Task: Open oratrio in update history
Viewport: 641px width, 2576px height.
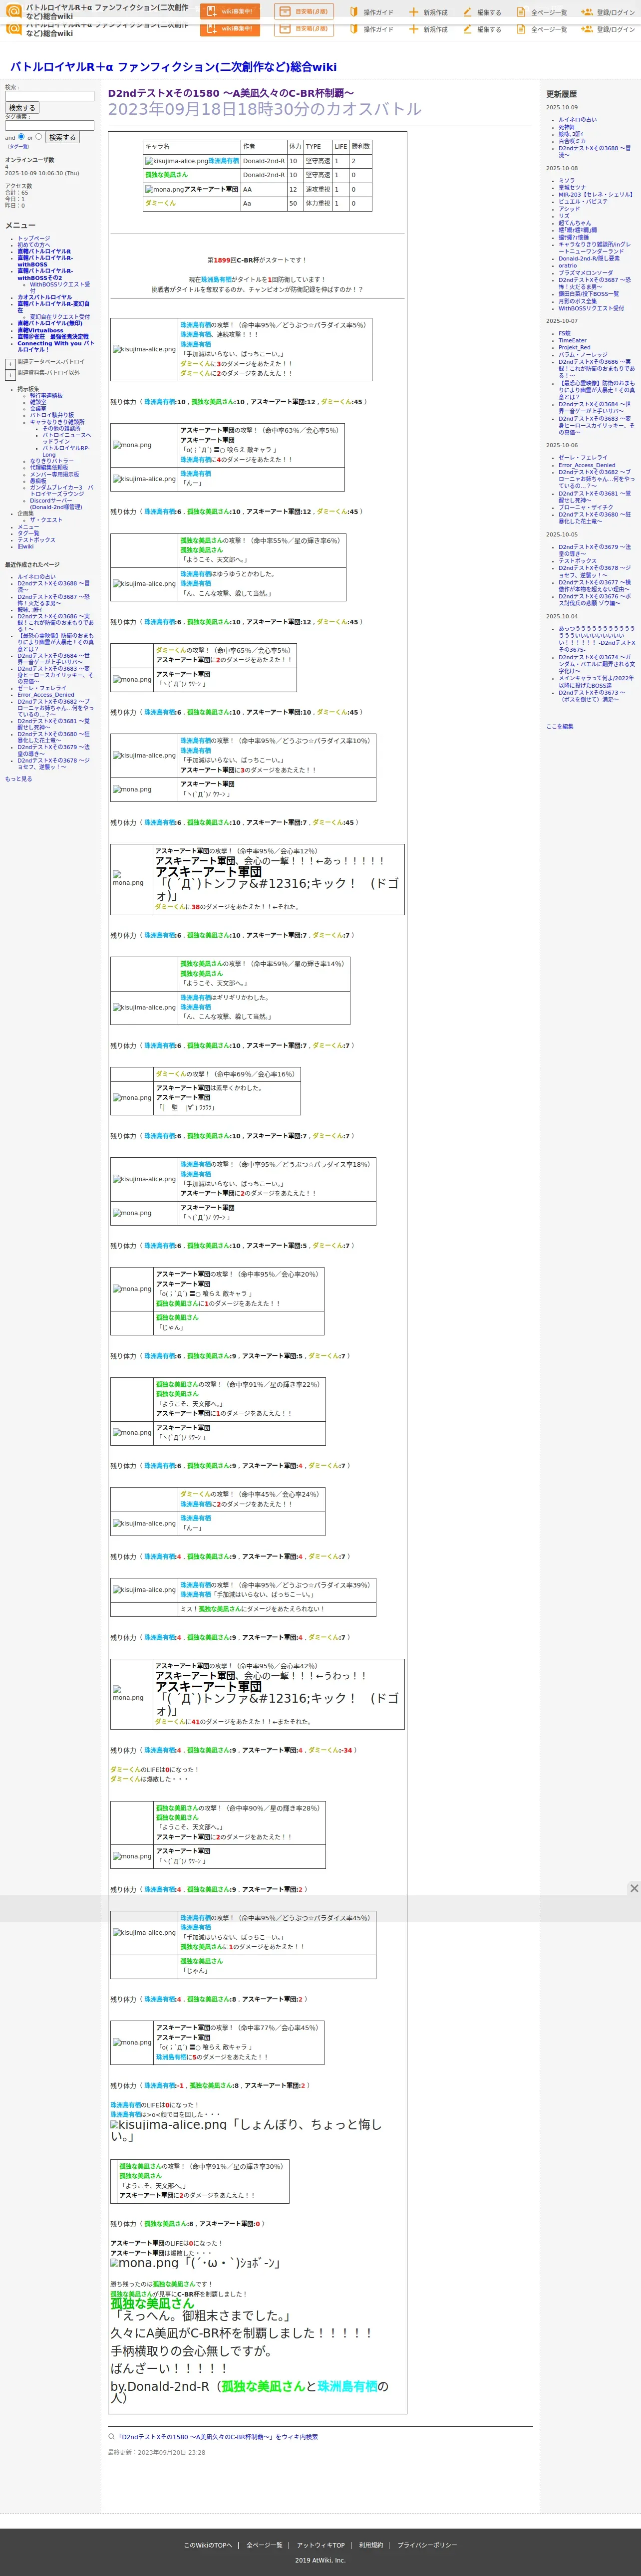Action: 568,266
